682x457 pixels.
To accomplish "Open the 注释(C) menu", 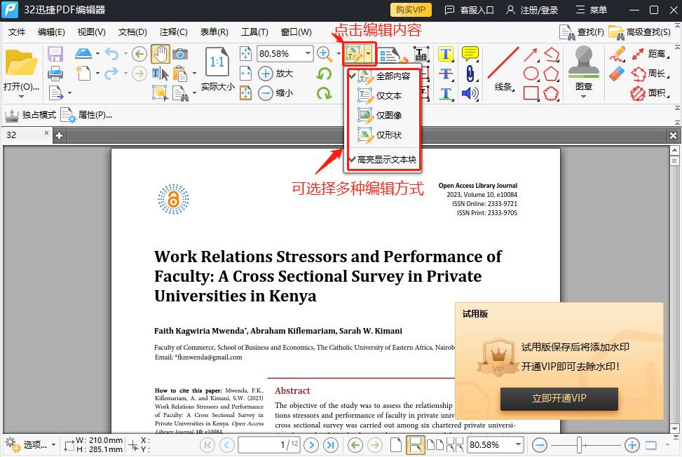I will (173, 32).
